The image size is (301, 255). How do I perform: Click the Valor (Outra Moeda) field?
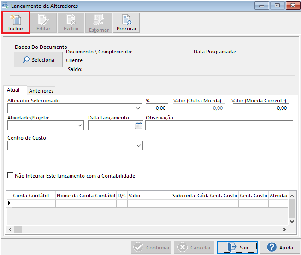[x=199, y=108]
